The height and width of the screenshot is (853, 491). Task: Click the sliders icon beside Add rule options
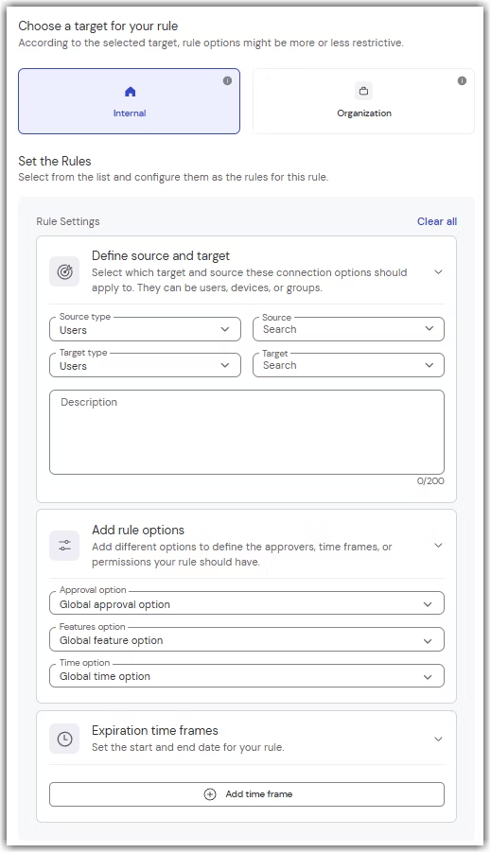click(x=64, y=545)
